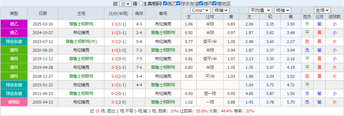Toggle the 主客相同 checkbox
The width and height of the screenshot is (344, 116).
(141, 4)
